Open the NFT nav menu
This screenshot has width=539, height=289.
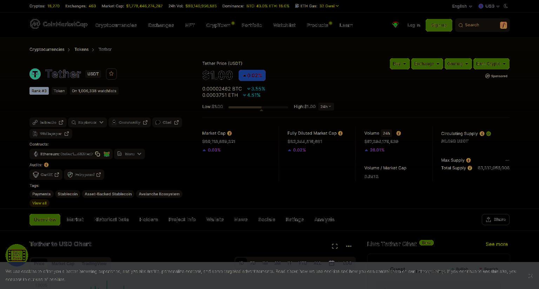(x=190, y=25)
